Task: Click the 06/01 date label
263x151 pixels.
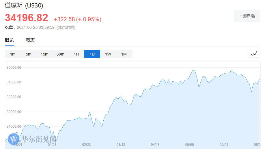Action: pyautogui.click(x=224, y=144)
